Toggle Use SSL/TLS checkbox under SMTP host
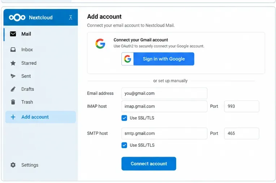 coord(124,145)
